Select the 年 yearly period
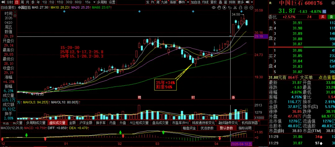Screen dimensions: 335x147 point(38,2)
